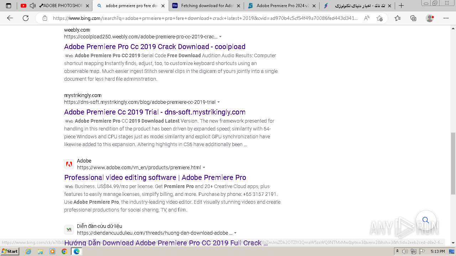The height and width of the screenshot is (256, 456).
Task: Open the Collections panel
Action: coord(413,18)
